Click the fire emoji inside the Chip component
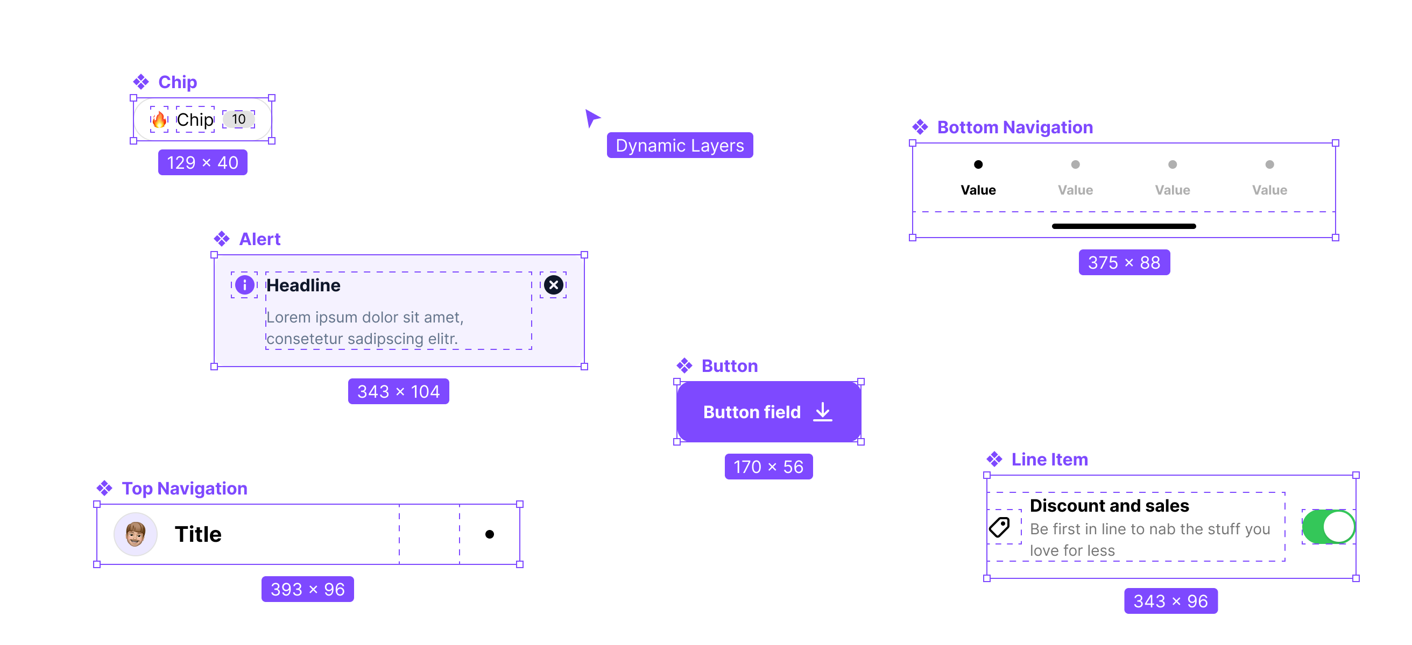Image resolution: width=1412 pixels, height=645 pixels. [x=159, y=119]
